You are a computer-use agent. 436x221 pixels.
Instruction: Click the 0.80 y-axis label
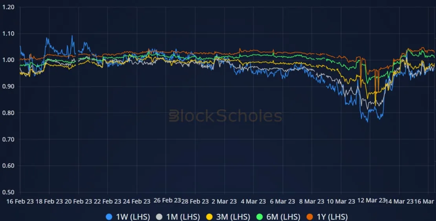8,113
